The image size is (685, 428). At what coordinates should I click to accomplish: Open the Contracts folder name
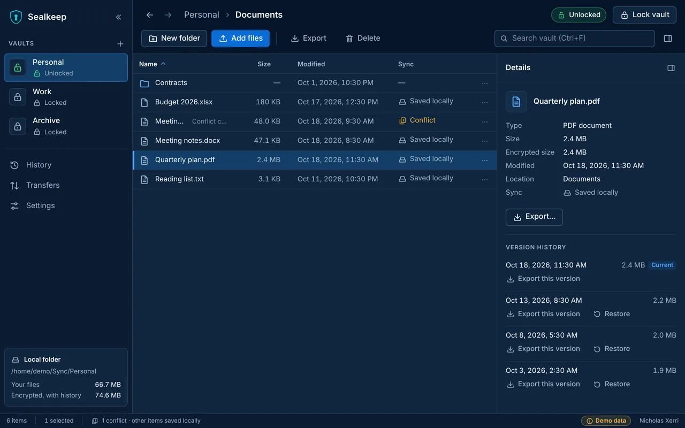171,83
